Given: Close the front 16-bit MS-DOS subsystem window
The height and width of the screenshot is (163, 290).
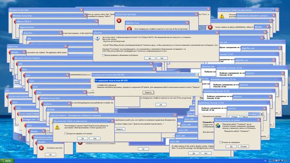Looking at the screenshot, I should pyautogui.click(x=200, y=81).
